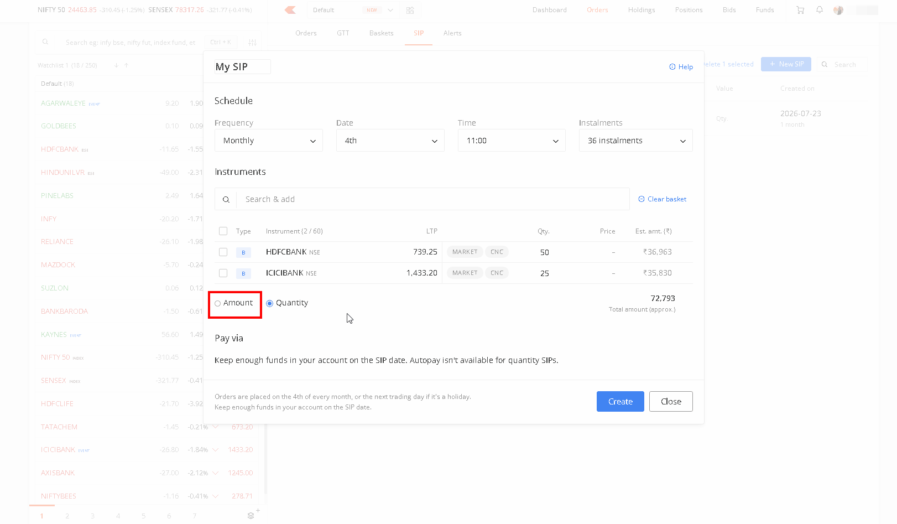Open the cart icon in the header
Screen dimensions: 897x524
point(800,10)
